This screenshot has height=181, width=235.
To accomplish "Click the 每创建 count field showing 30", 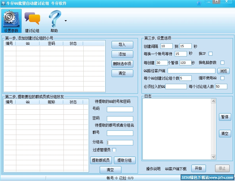I will tap(162, 63).
